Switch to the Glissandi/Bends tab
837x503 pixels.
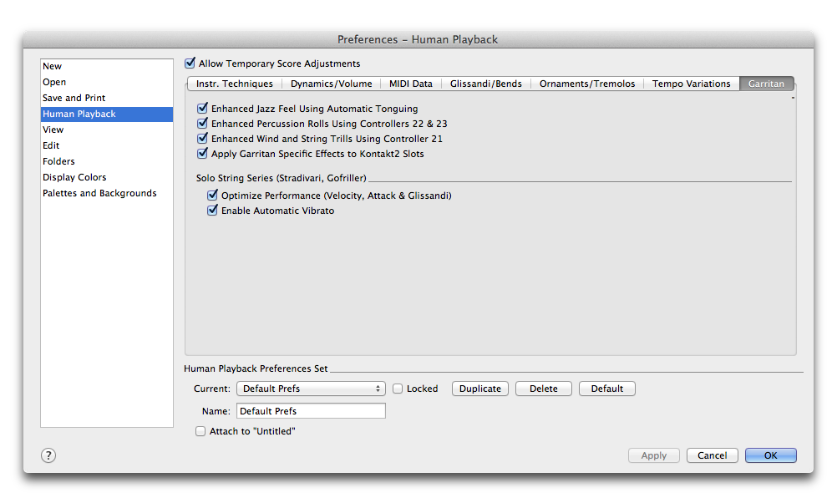pyautogui.click(x=485, y=84)
